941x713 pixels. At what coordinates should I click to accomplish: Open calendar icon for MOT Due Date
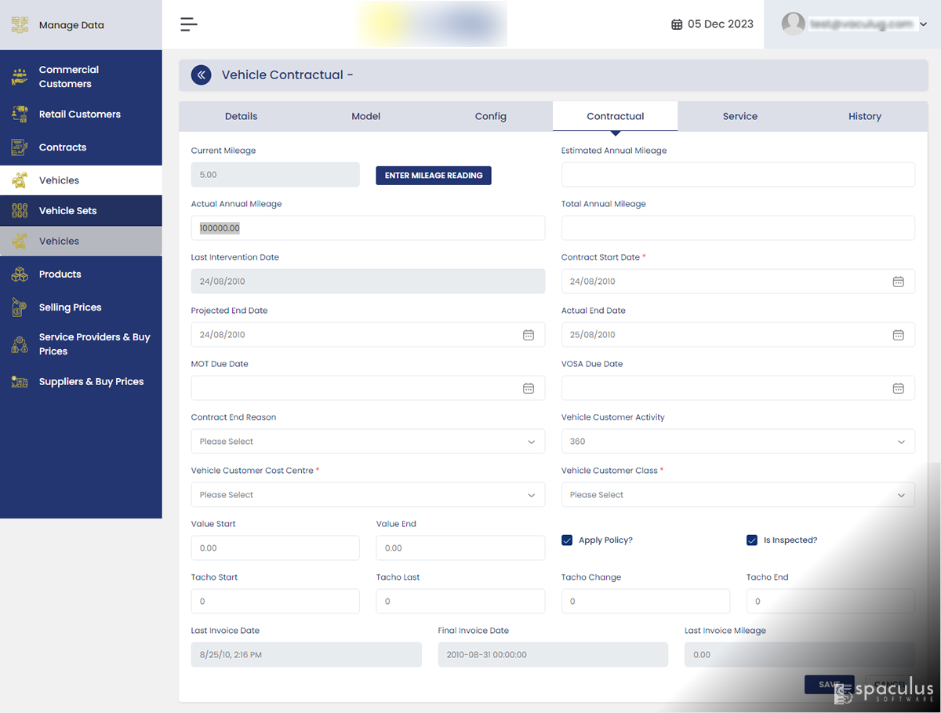529,388
